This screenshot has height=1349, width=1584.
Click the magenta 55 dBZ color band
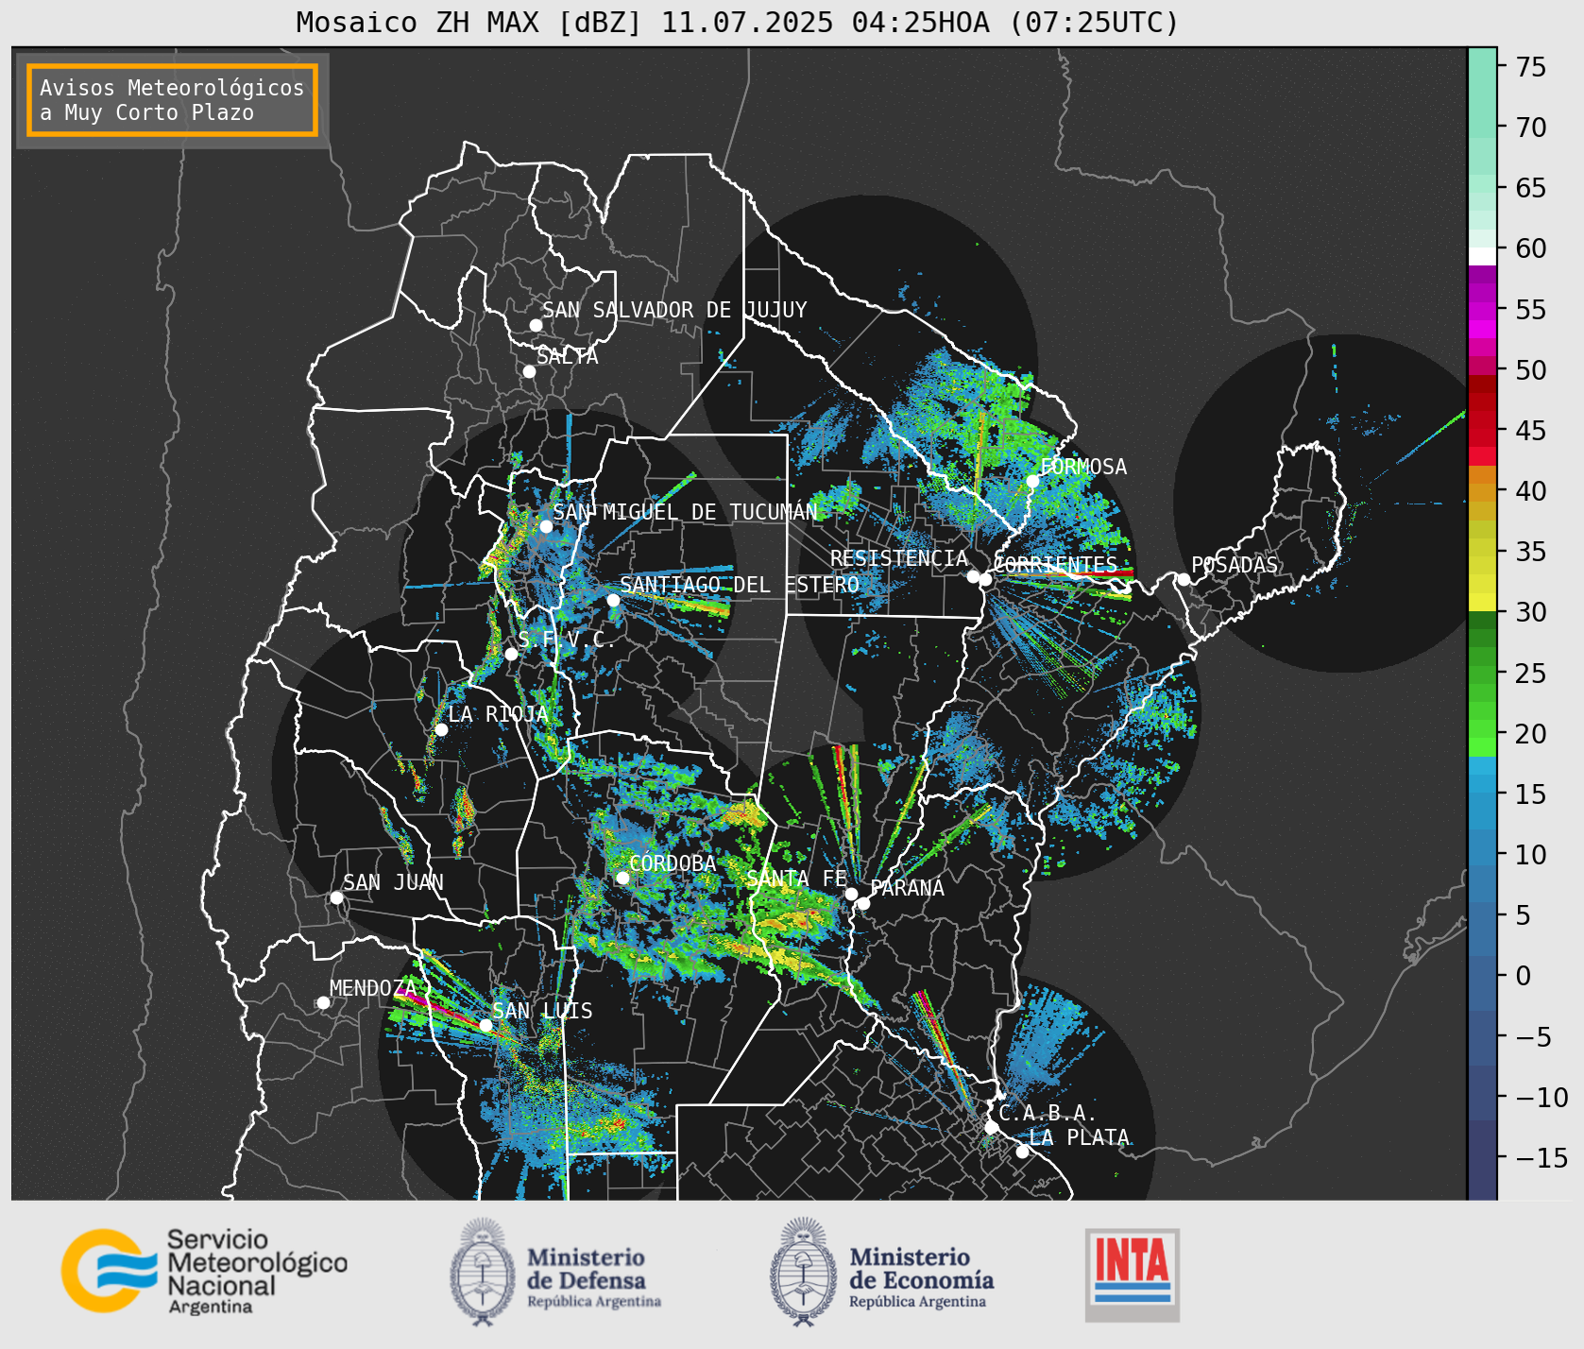[x=1482, y=310]
